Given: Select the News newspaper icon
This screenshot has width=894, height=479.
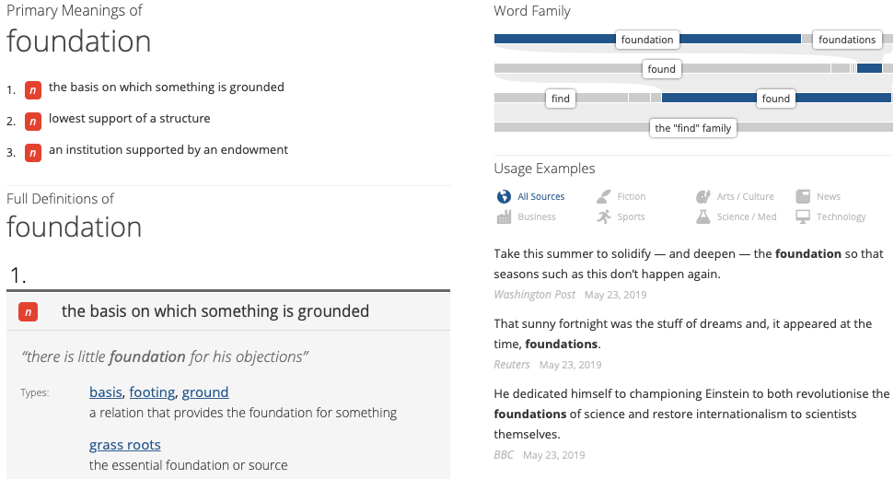Looking at the screenshot, I should pos(803,196).
